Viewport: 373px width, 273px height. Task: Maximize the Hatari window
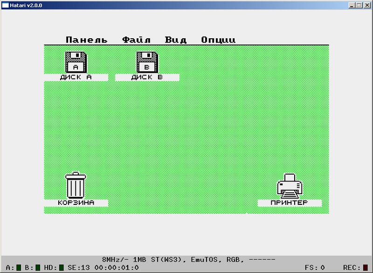coord(359,5)
